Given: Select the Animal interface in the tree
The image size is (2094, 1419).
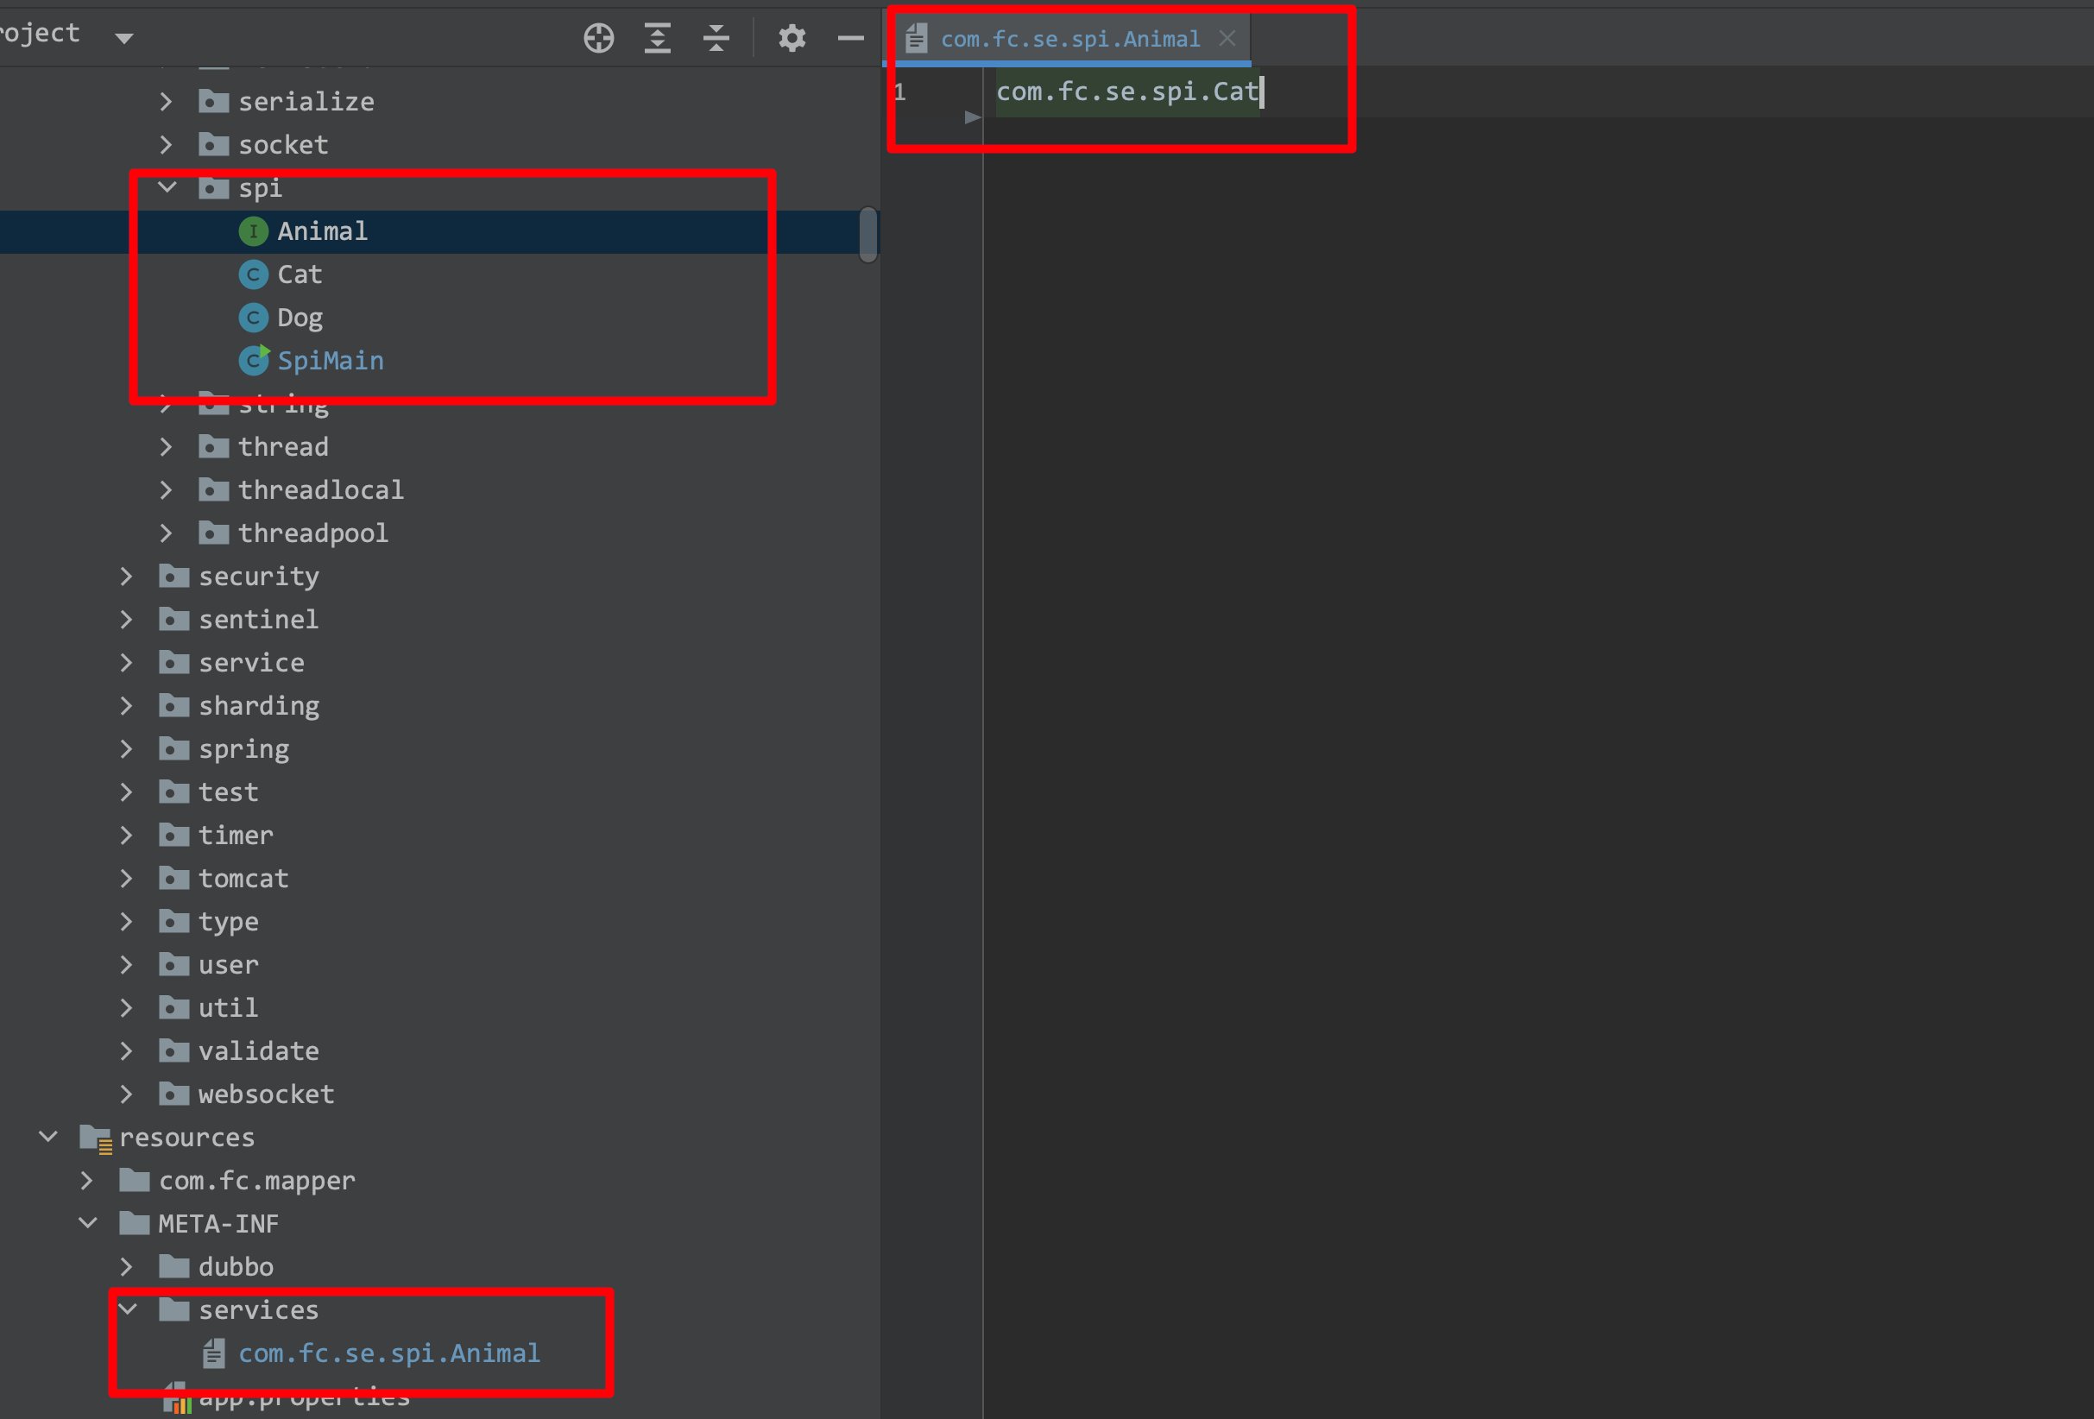Looking at the screenshot, I should tap(323, 231).
